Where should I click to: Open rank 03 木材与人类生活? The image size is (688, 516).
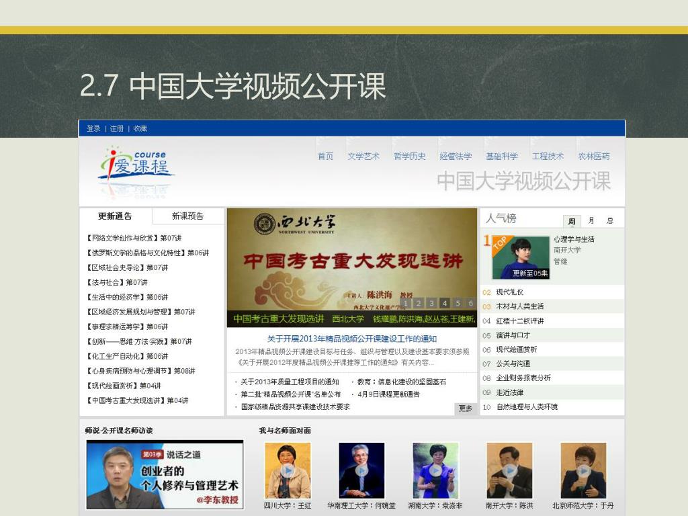pyautogui.click(x=519, y=306)
